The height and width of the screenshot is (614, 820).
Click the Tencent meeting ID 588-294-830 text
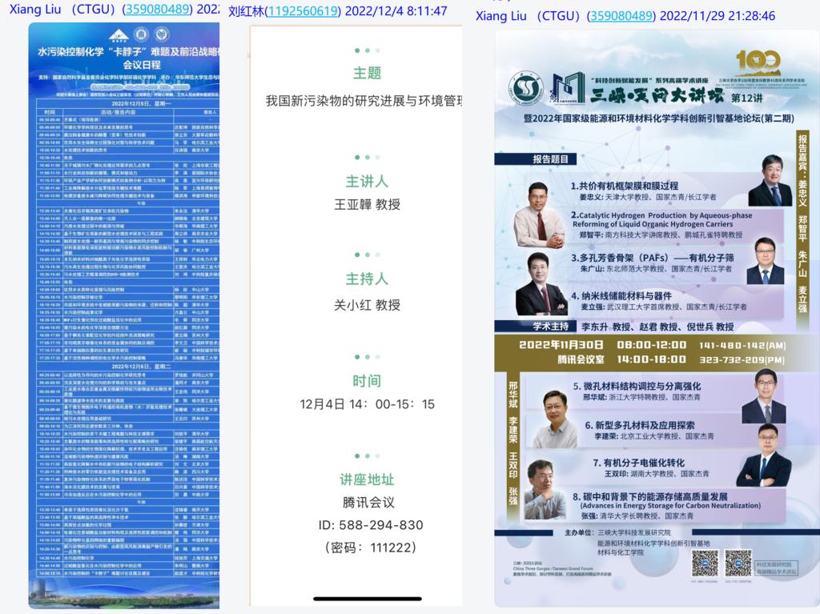pyautogui.click(x=370, y=525)
